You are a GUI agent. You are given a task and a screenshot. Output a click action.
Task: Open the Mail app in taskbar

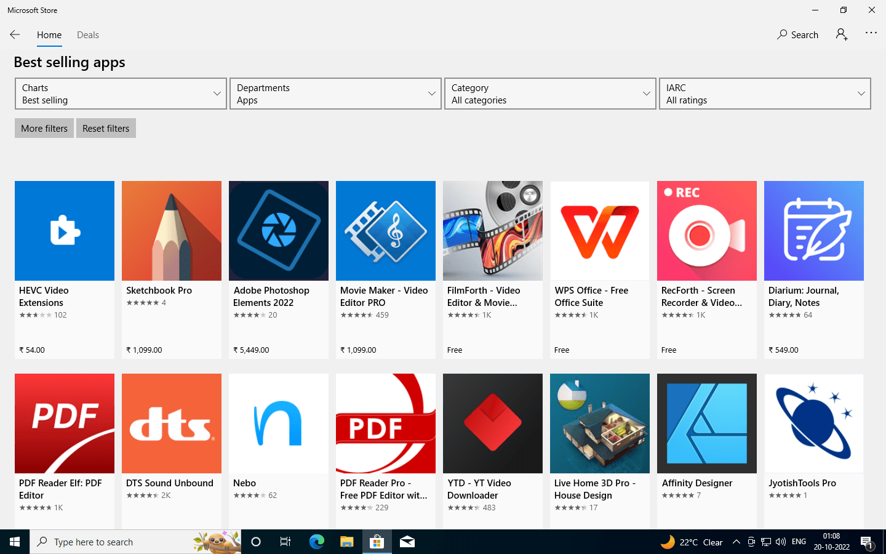click(x=407, y=542)
